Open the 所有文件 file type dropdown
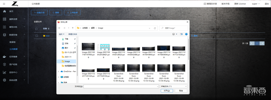 174,87
